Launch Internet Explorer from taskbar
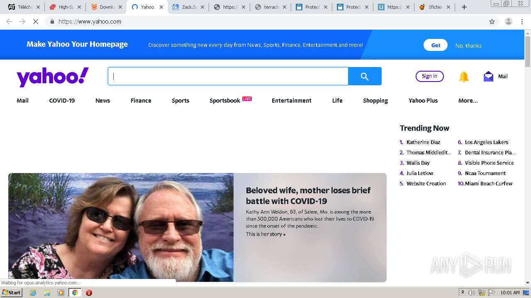Screen dimensions: 531x298 (33, 293)
